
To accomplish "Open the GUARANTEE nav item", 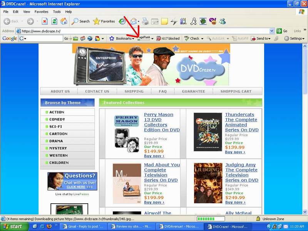I will [194, 91].
